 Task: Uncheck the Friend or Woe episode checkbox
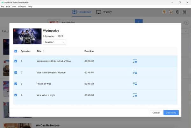tap(16, 84)
